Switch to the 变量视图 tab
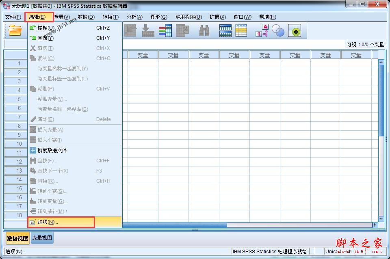This screenshot has height=259, width=390. point(42,238)
